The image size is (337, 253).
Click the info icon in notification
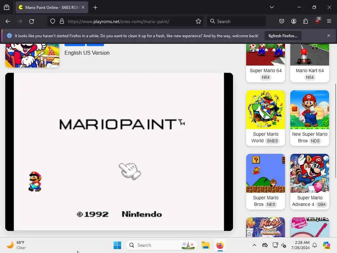9,36
